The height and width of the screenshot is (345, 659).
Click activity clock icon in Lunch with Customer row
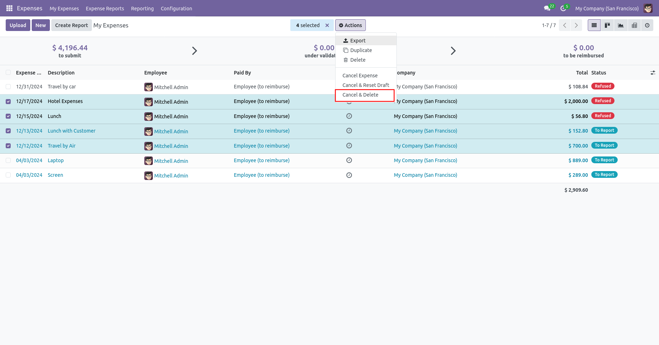(x=349, y=131)
